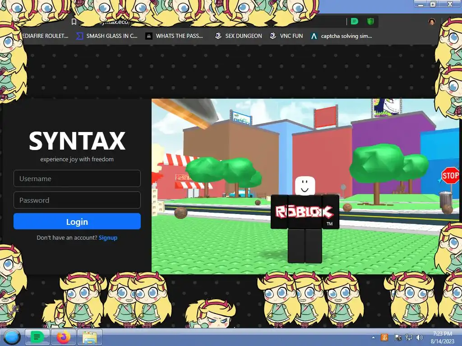Open the EDIAFIRE ROULET... bookmark

tap(45, 36)
